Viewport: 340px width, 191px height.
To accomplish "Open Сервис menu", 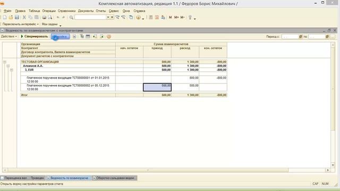I will 114,11.
